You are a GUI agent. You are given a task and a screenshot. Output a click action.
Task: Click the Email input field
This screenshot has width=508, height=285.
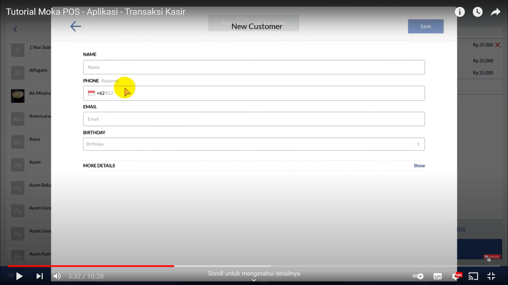[254, 119]
